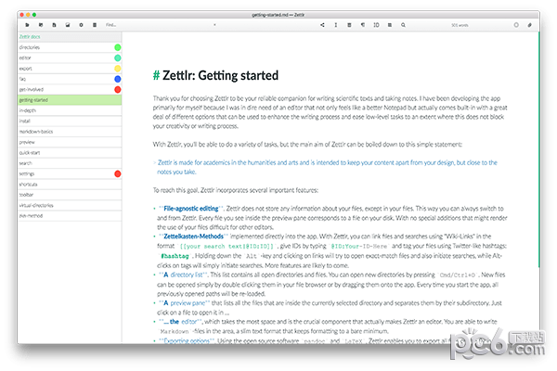Screen dimensions: 557x371
Task: Open the settings file in sidebar
Action: pos(70,173)
